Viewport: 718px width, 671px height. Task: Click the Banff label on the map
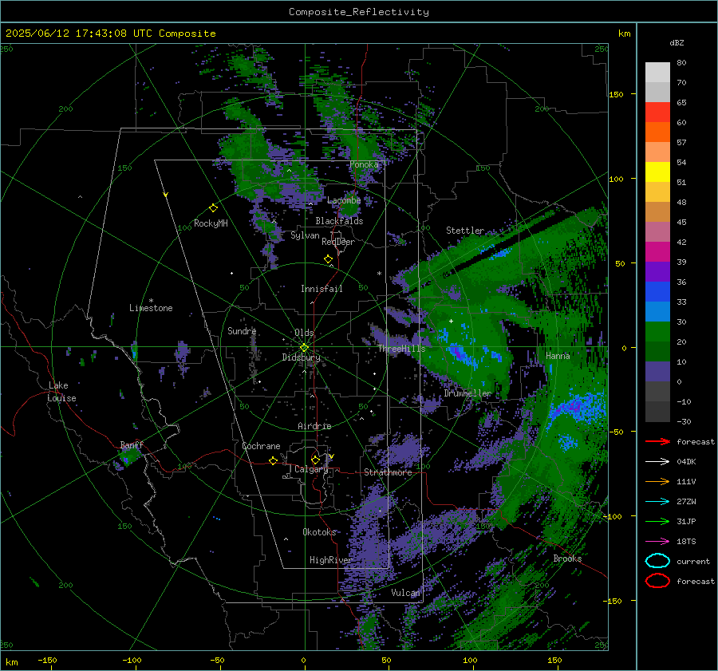132,444
